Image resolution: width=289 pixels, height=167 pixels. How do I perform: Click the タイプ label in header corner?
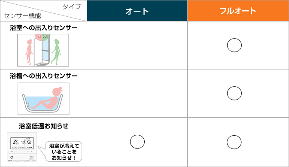click(x=72, y=6)
